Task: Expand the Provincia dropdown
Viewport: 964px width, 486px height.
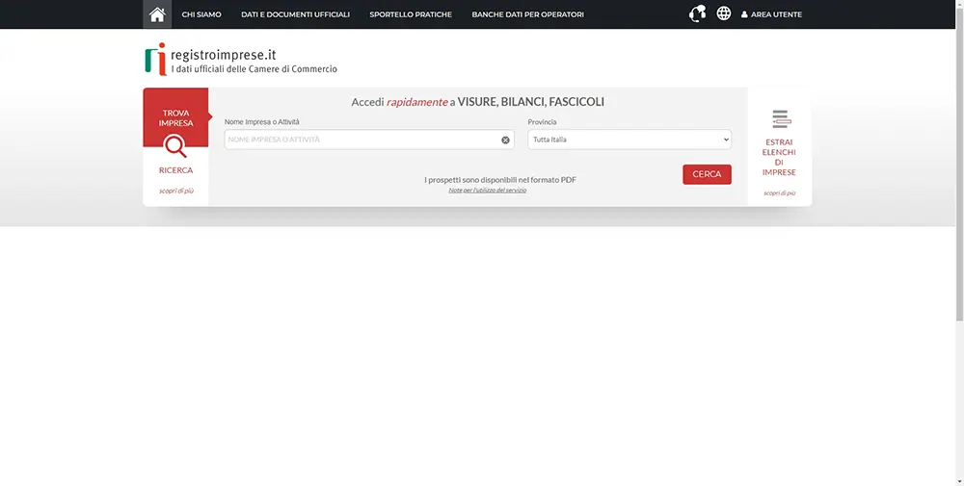Action: pos(629,140)
